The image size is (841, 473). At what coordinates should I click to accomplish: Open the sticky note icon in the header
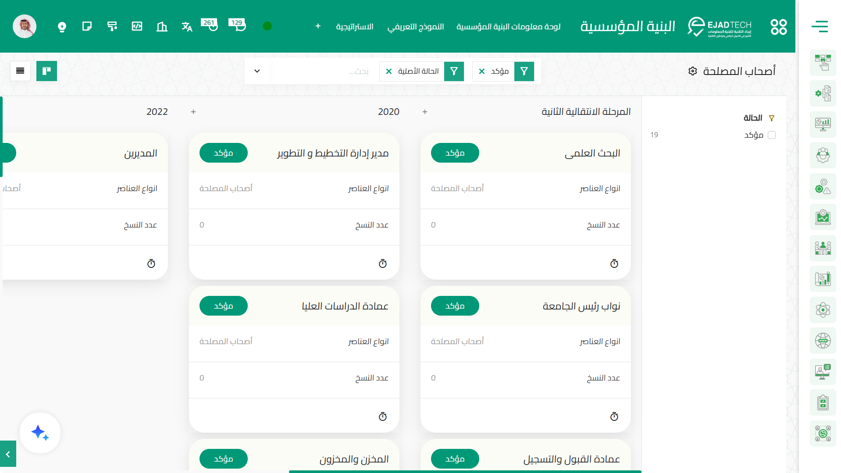click(87, 27)
